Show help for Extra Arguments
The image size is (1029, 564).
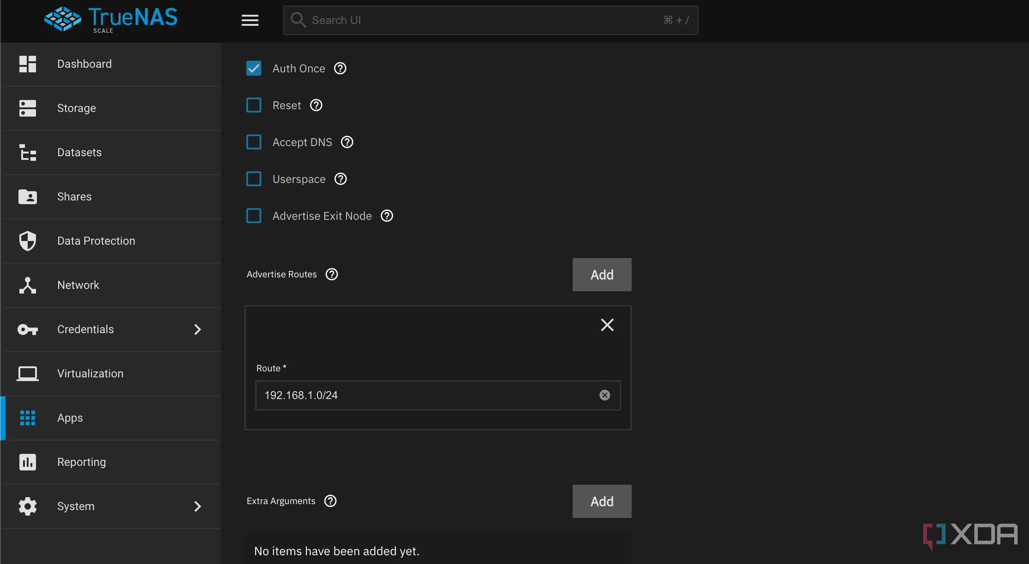click(330, 501)
